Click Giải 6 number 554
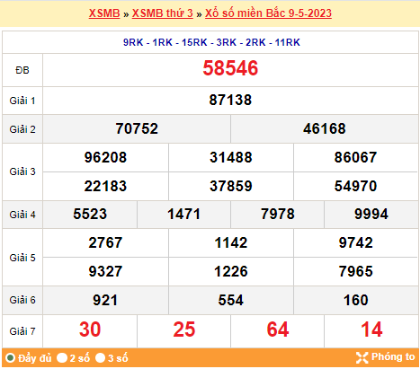The height and width of the screenshot is (369, 420). coord(231,300)
